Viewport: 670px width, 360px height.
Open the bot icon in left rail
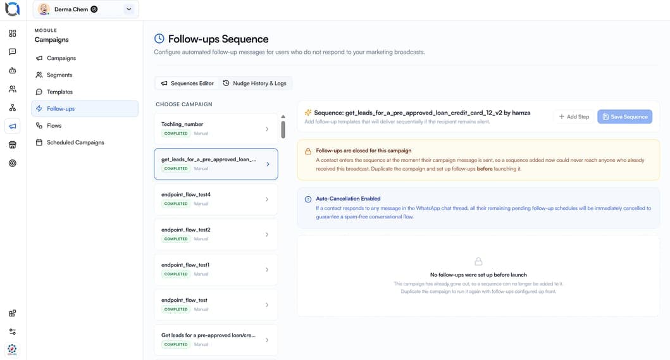pyautogui.click(x=13, y=71)
